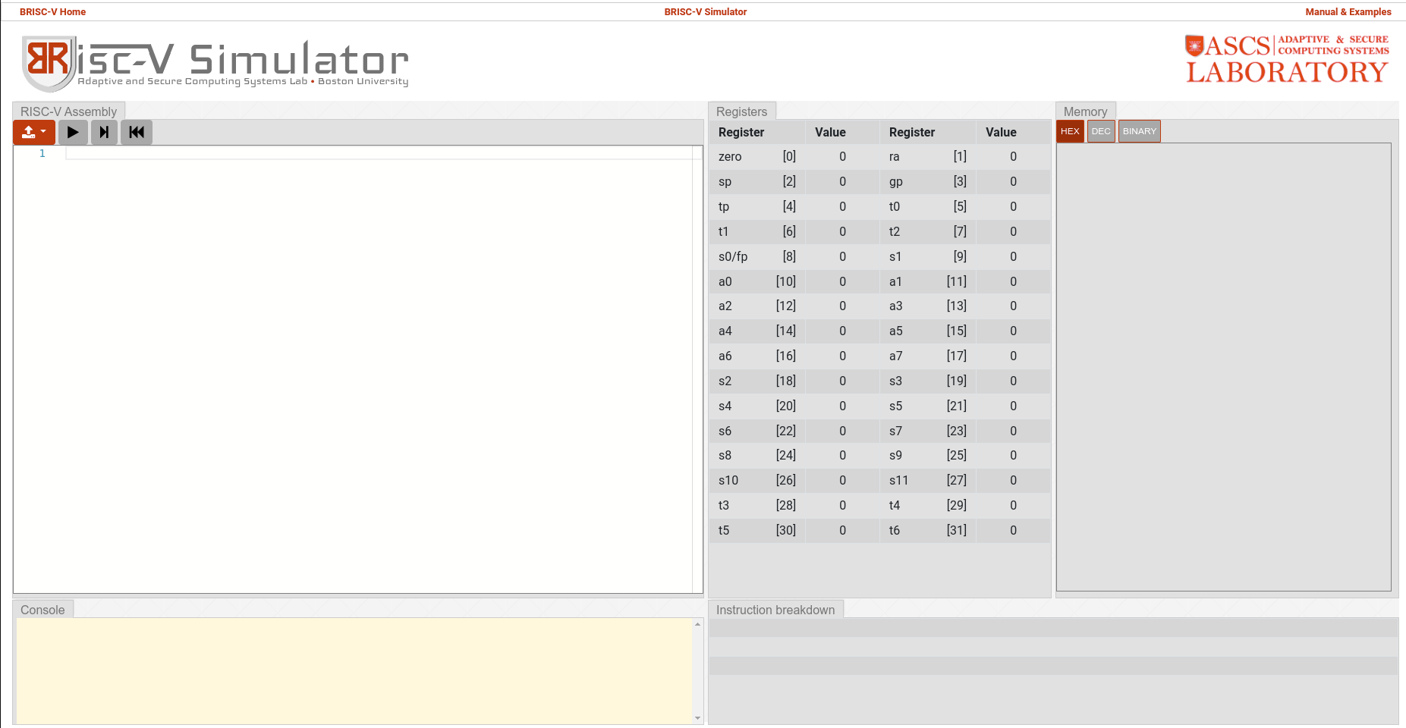Click the console output area
Image resolution: width=1406 pixels, height=728 pixels.
click(354, 671)
